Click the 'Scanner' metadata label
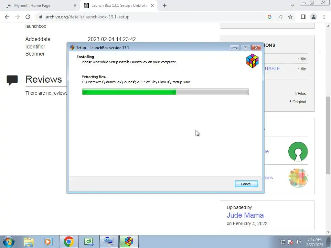 (x=35, y=54)
